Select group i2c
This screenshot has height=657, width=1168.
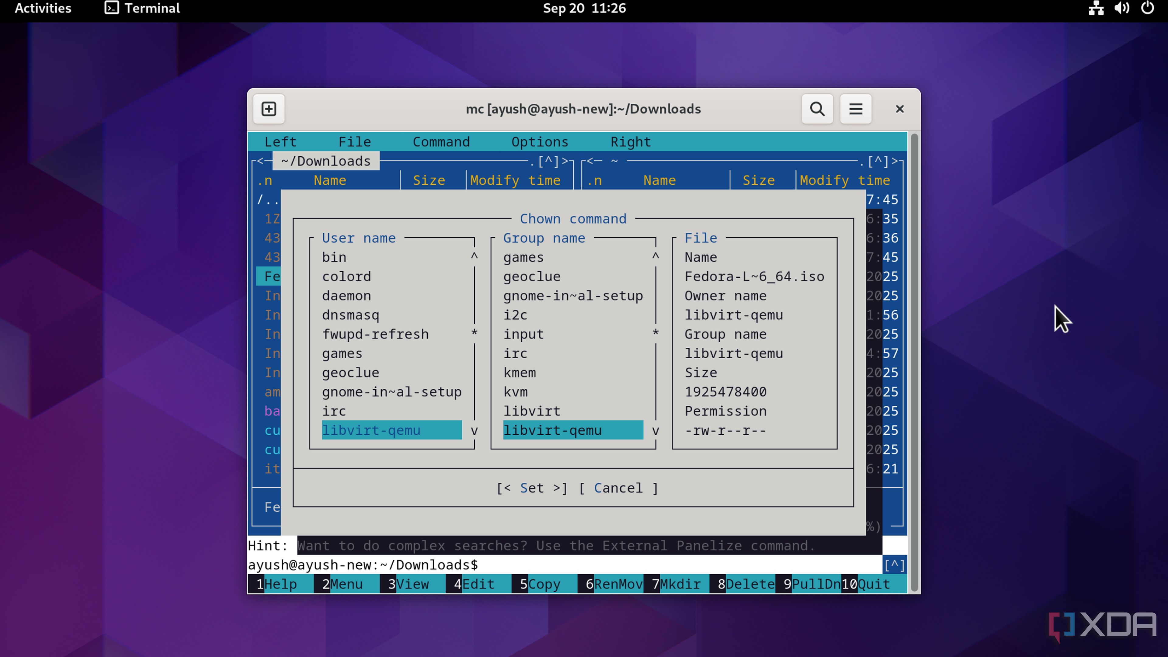pyautogui.click(x=573, y=315)
